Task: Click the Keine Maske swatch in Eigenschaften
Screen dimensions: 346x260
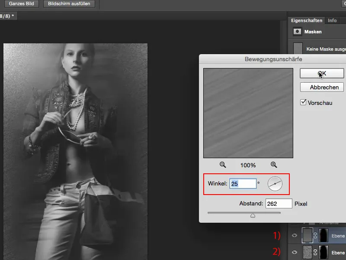Action: click(x=298, y=48)
